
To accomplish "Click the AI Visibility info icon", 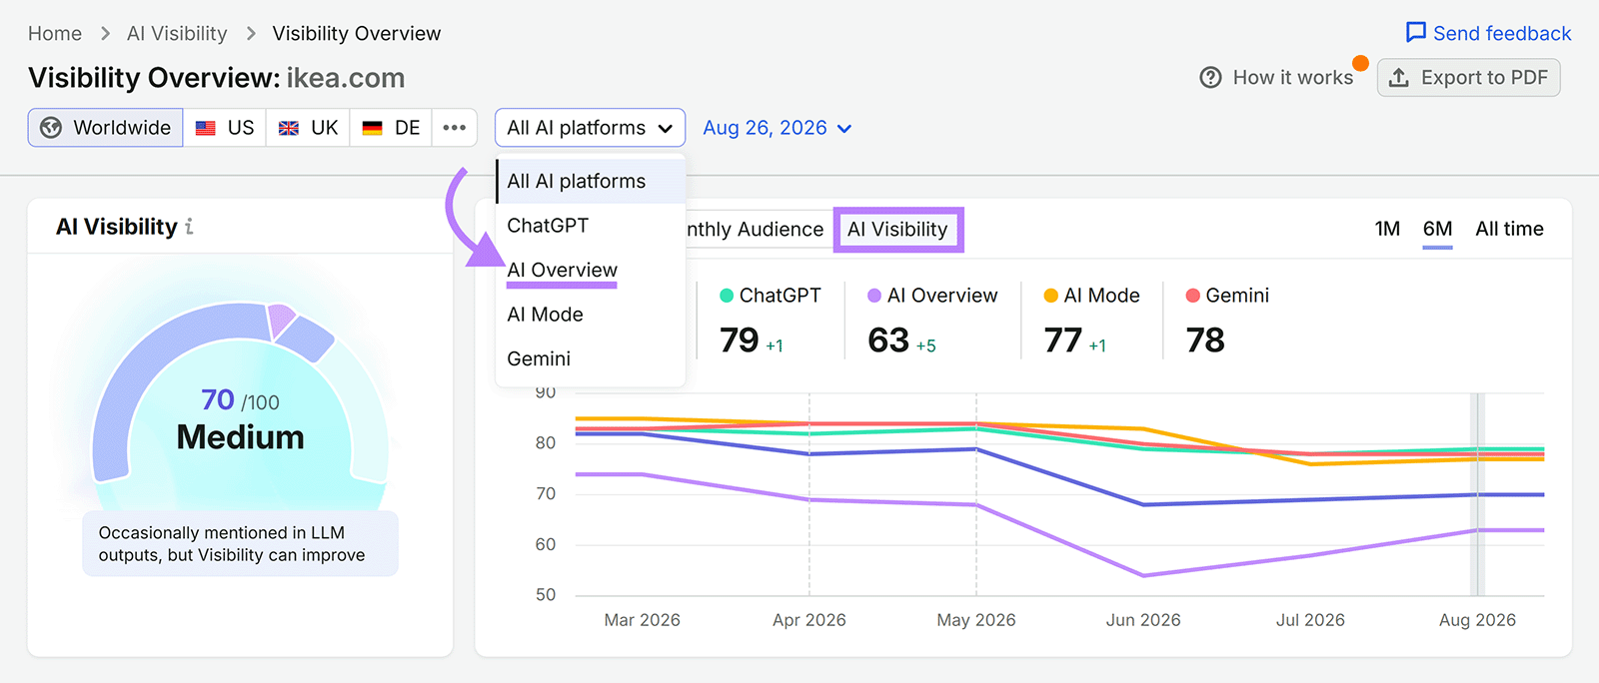I will pos(189,227).
